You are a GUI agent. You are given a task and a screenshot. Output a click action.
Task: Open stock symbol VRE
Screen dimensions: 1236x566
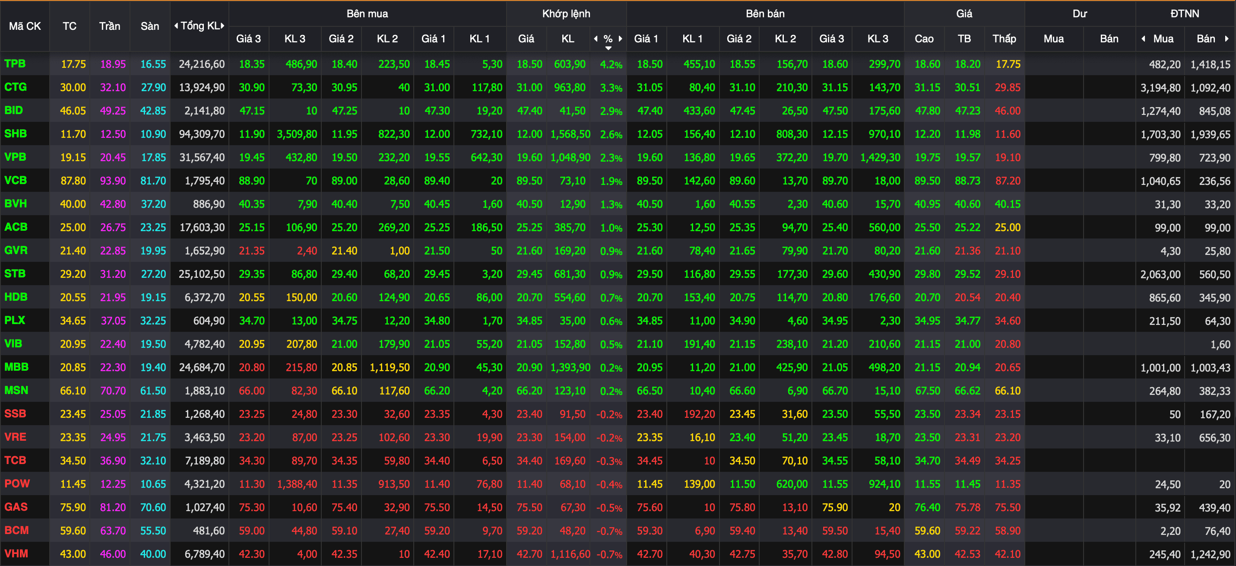click(16, 437)
